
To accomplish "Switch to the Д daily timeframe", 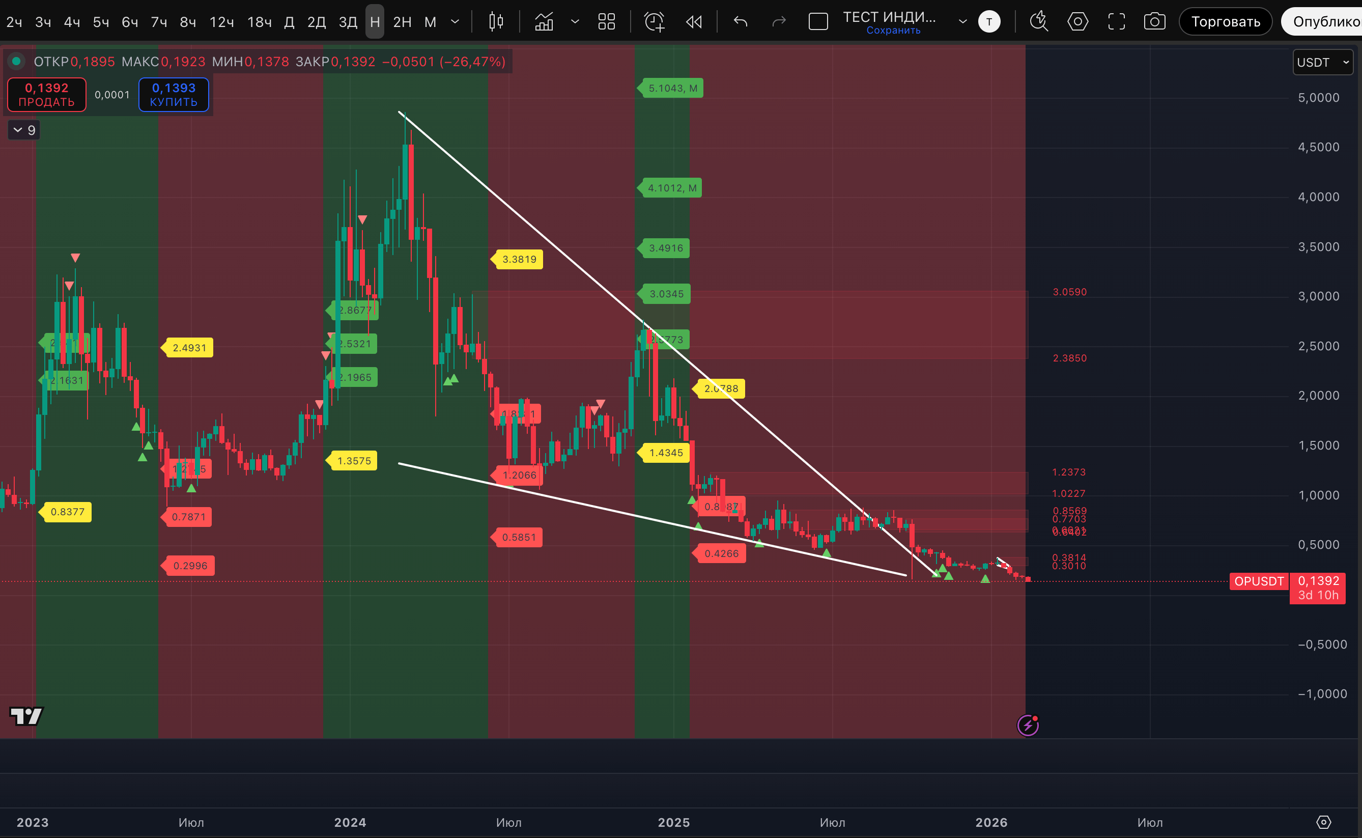I will (289, 21).
